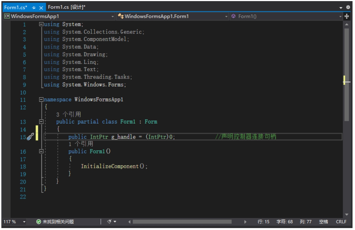Click the line 'using System.ComponentModel;'
Viewport: 355px width, 230px height.
pyautogui.click(x=86, y=39)
